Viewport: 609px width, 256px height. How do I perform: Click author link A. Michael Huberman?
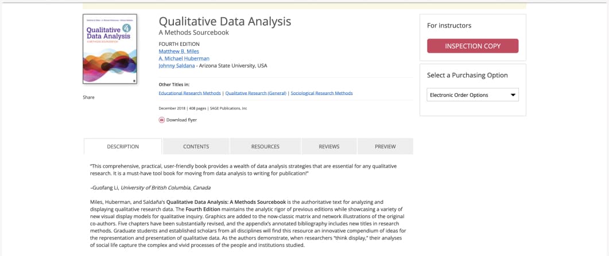point(184,58)
